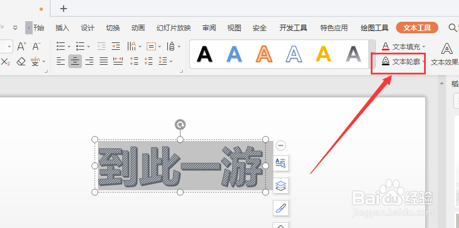Expand text direction dropdown arrow

[x=179, y=46]
